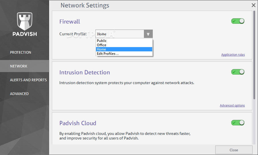258x155 pixels.
Task: Click the vertical scrollbar thumb
Action: point(254,55)
